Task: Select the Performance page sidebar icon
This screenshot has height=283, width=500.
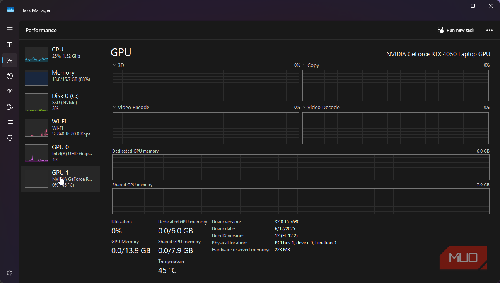Action: point(10,60)
